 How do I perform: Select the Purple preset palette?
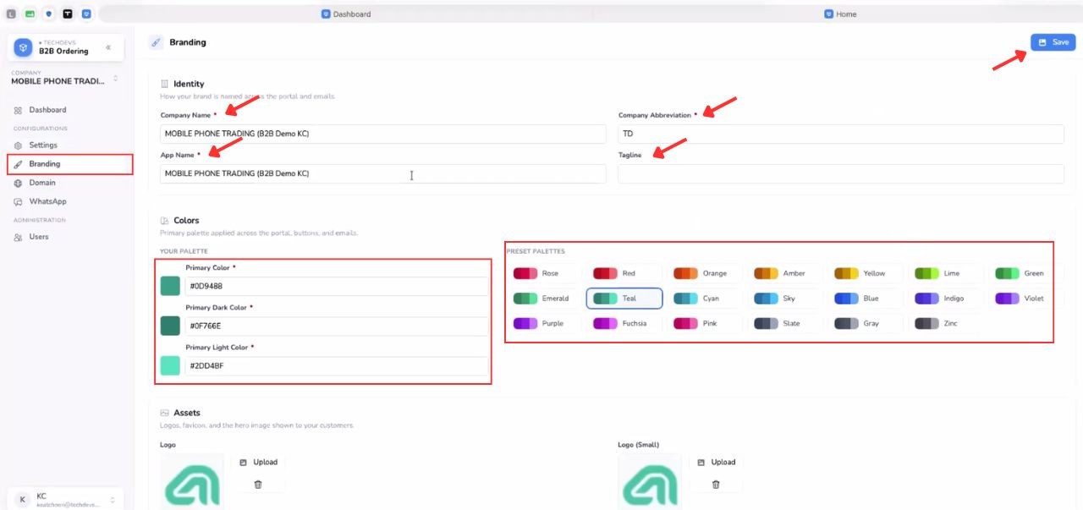tap(544, 323)
